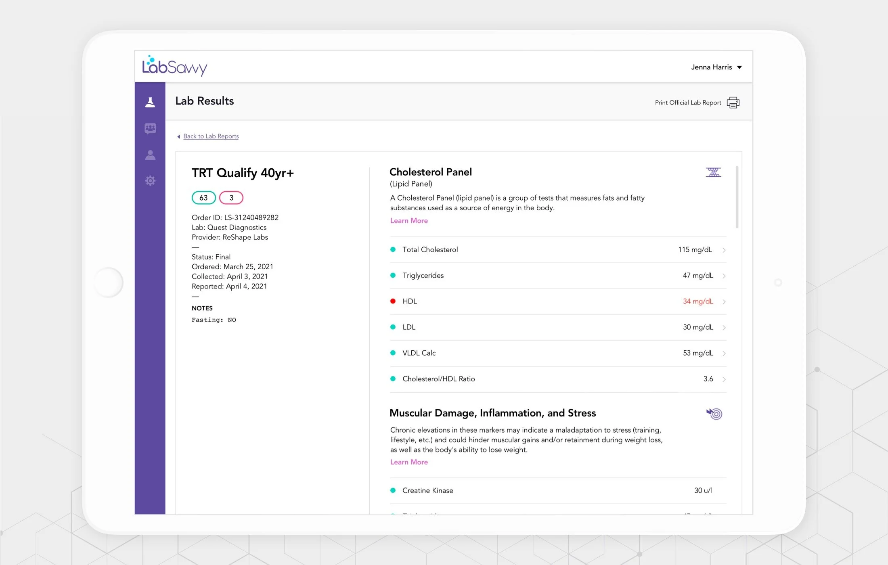Click Learn More under Muscular Damage section
This screenshot has height=565, width=888.
[409, 462]
